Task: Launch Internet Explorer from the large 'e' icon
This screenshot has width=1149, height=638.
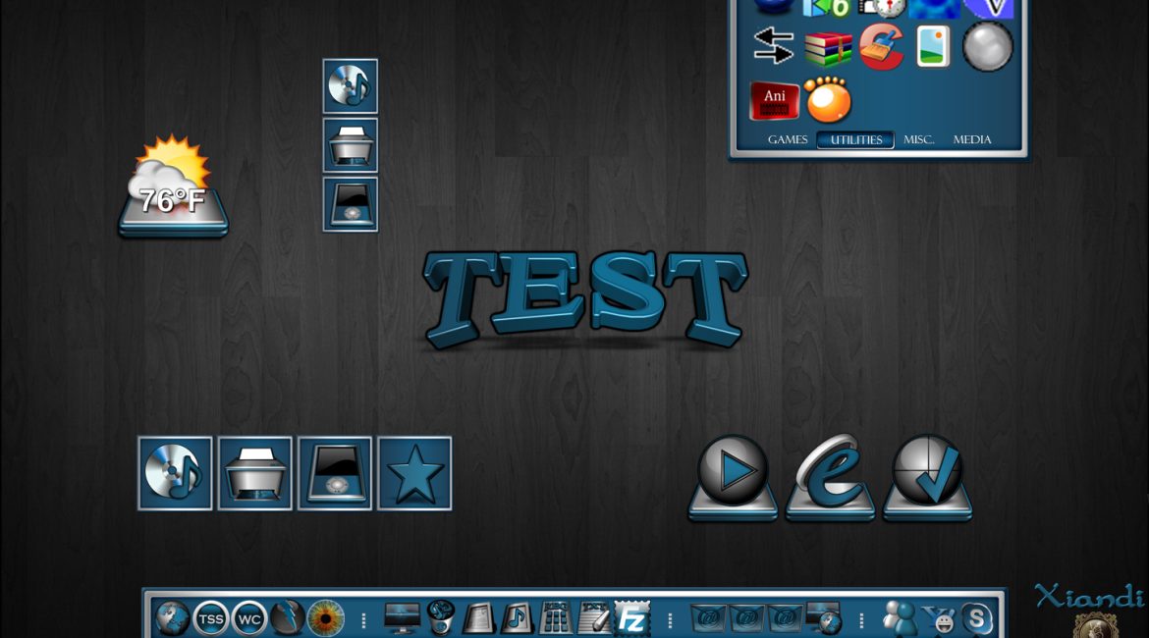Action: (x=831, y=476)
